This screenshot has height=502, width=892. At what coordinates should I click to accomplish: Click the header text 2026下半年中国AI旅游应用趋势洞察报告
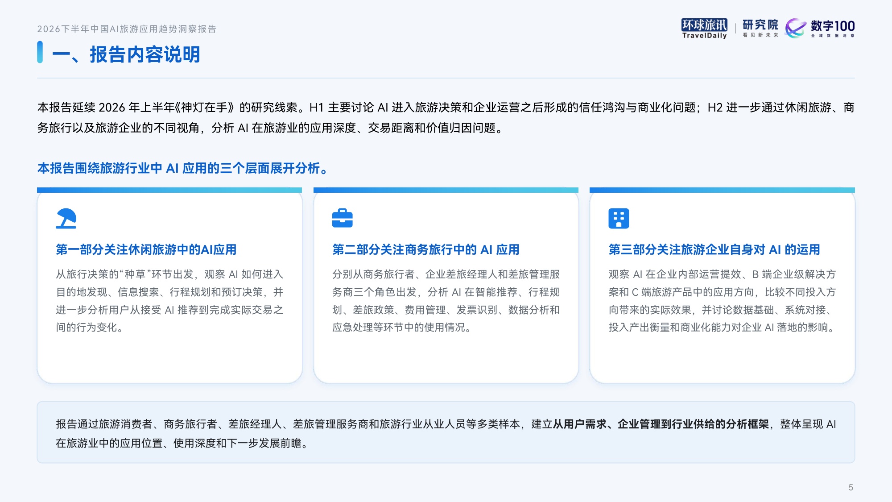click(127, 29)
